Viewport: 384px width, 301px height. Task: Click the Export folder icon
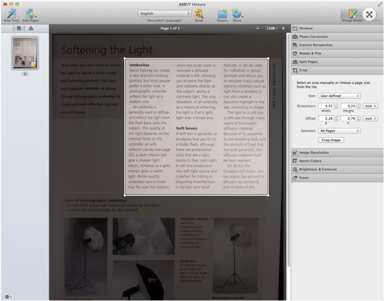click(222, 14)
